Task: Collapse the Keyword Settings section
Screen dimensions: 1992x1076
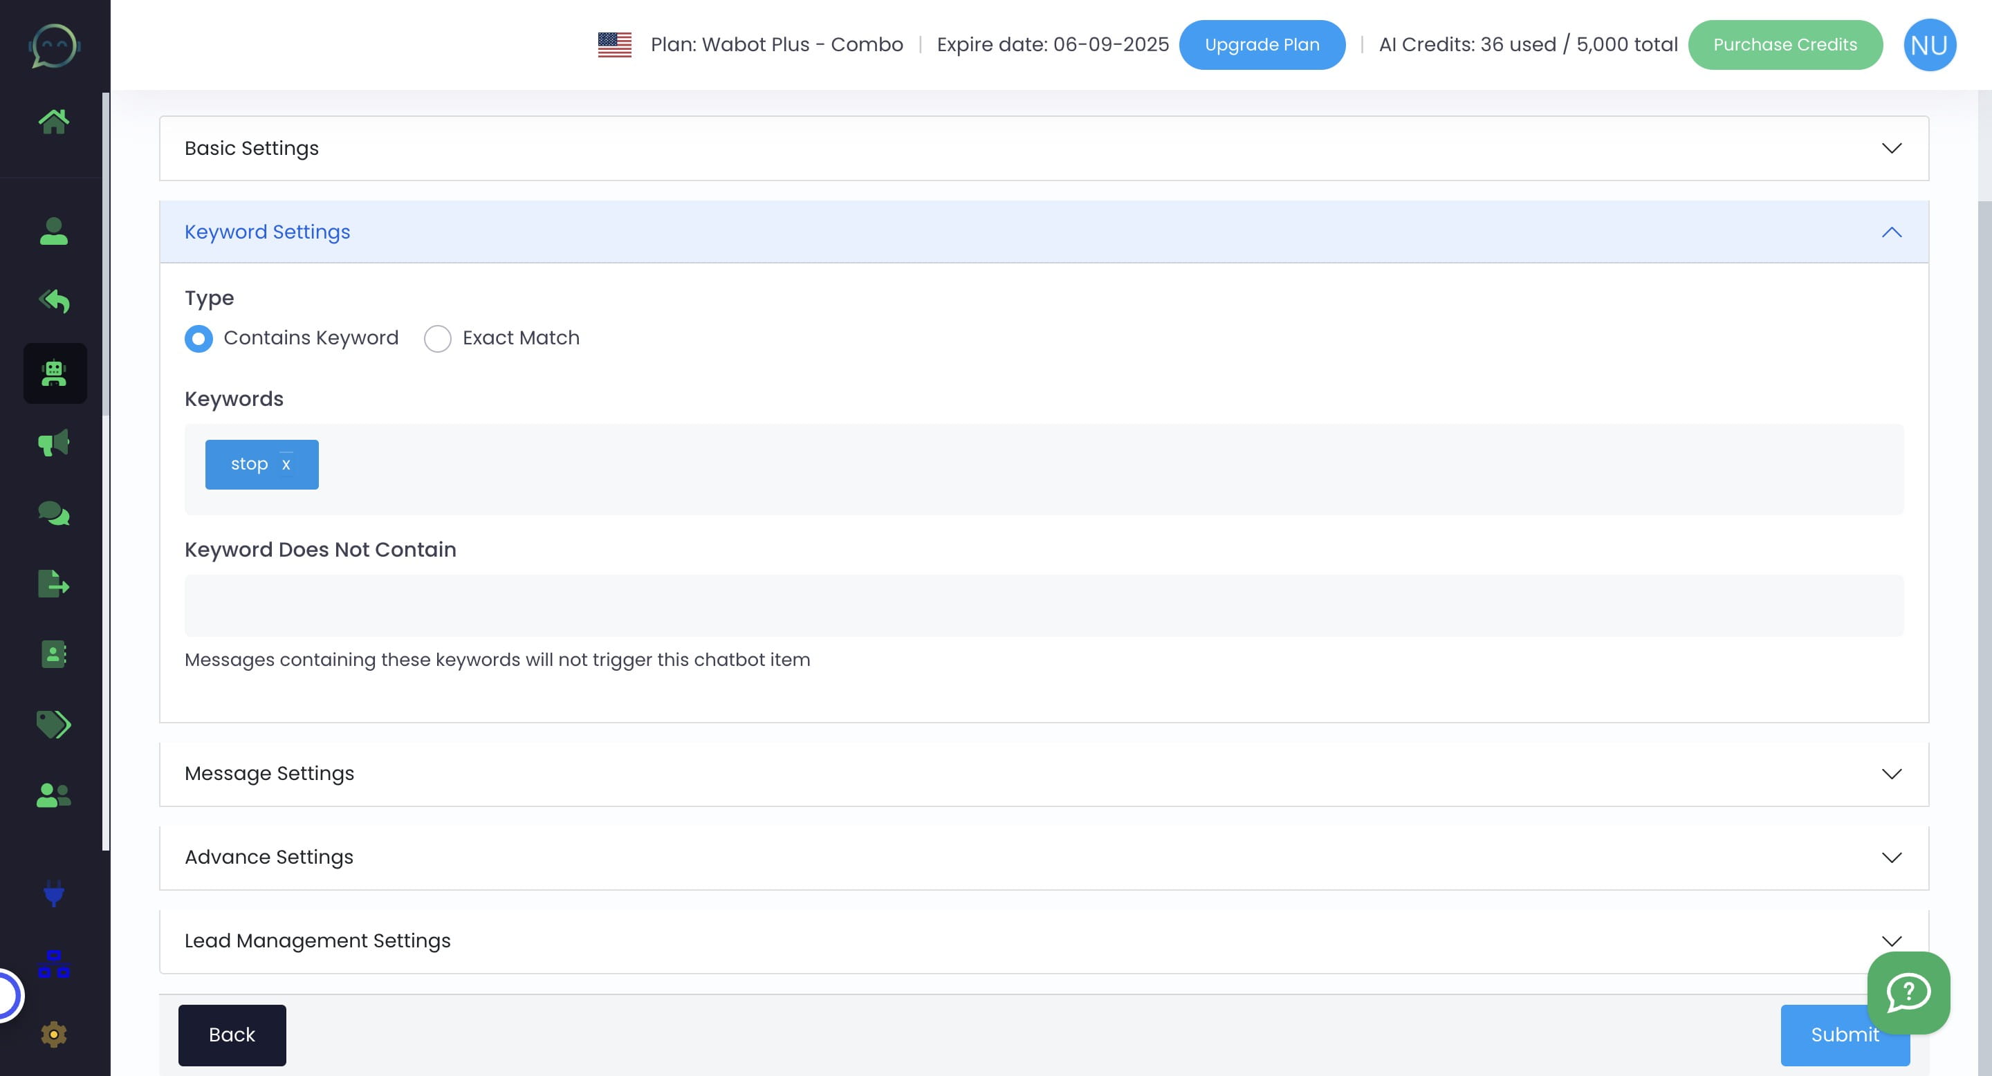Action: (x=1892, y=231)
